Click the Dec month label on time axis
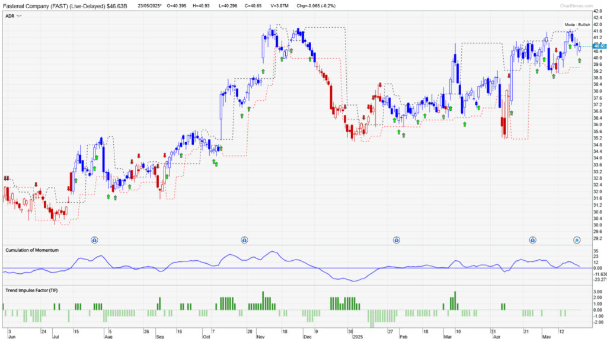 point(308,337)
